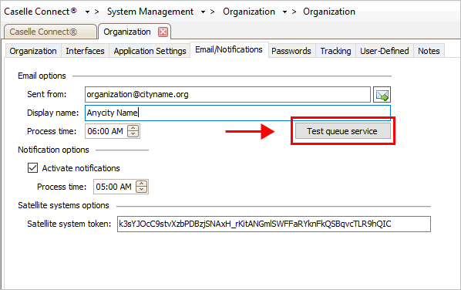The width and height of the screenshot is (461, 290).
Task: Increase the notification Process time 05:00 AM
Action: (142, 184)
